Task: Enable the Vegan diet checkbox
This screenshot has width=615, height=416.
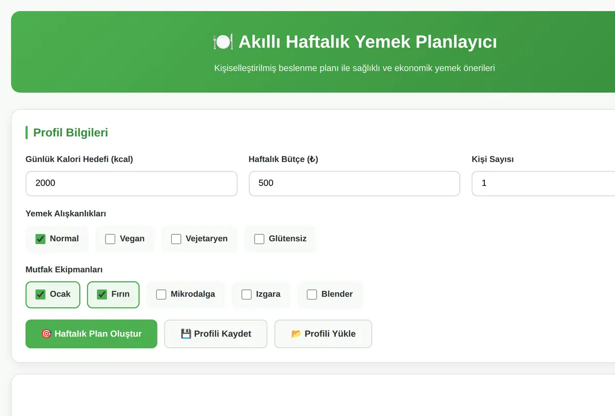Action: pos(110,239)
